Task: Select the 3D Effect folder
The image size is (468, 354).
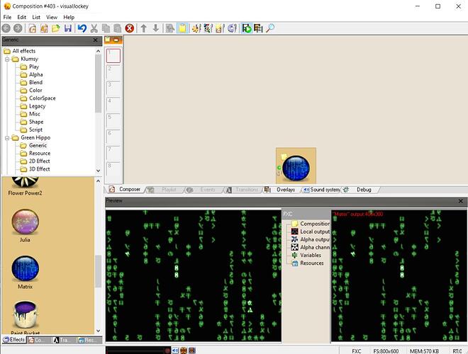Action: 40,169
